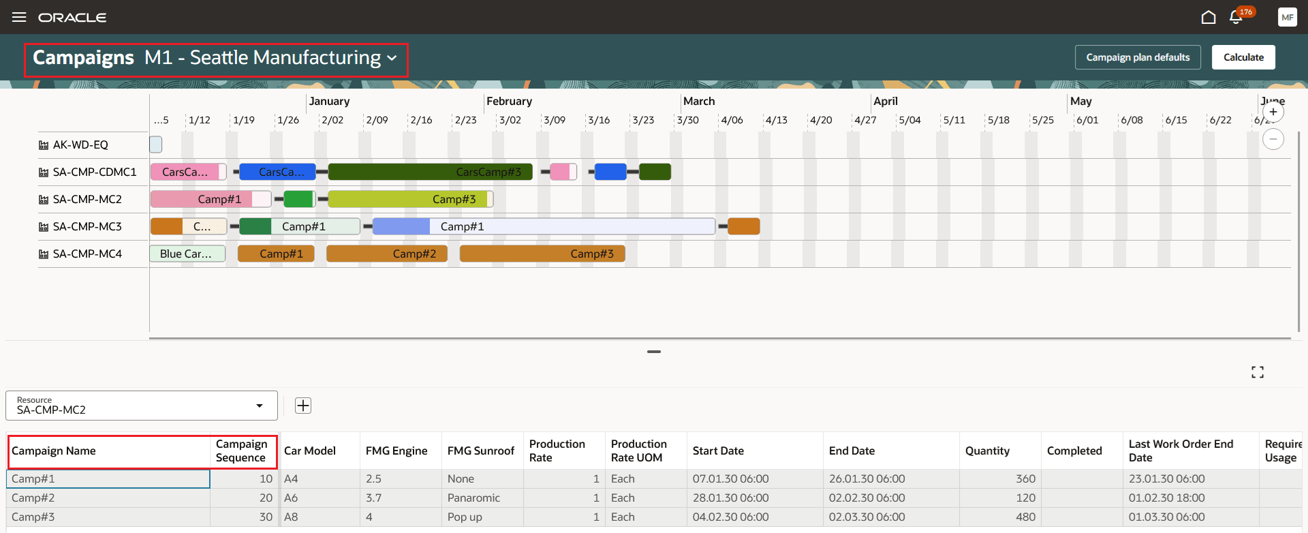Click the AK-WD-EQ resource icon

pyautogui.click(x=44, y=145)
